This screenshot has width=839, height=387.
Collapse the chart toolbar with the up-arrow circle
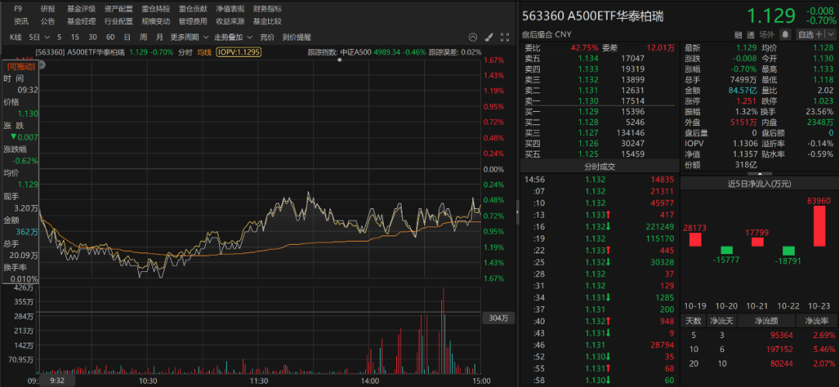pyautogui.click(x=472, y=37)
